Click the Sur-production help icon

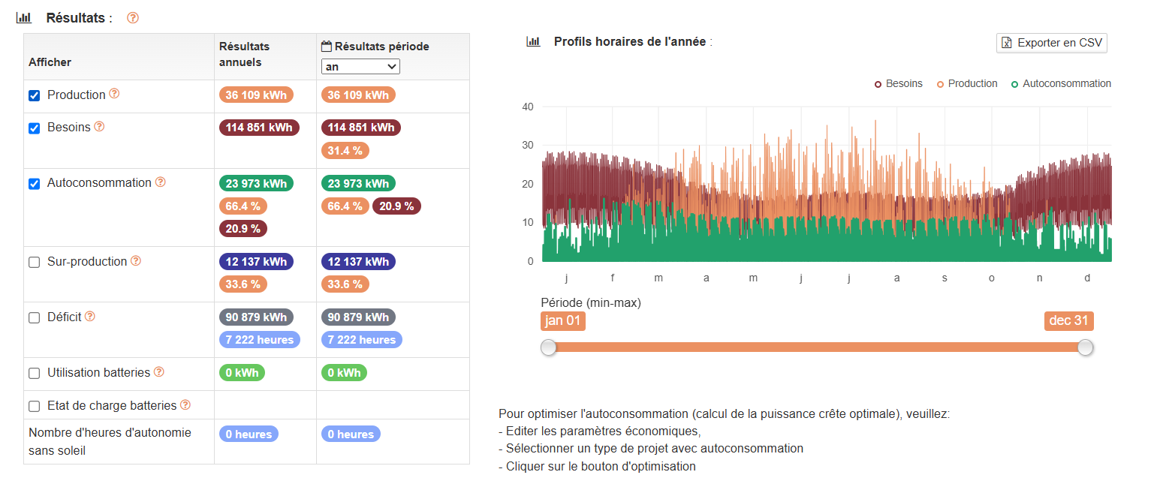(x=136, y=260)
